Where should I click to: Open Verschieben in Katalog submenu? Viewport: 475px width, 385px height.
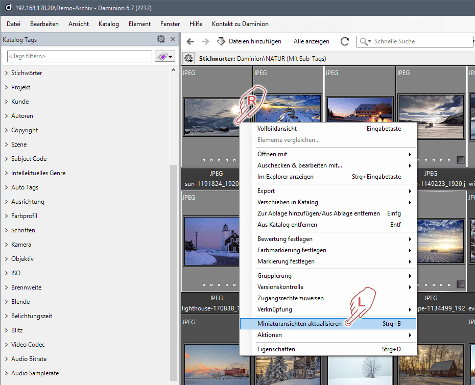click(328, 202)
